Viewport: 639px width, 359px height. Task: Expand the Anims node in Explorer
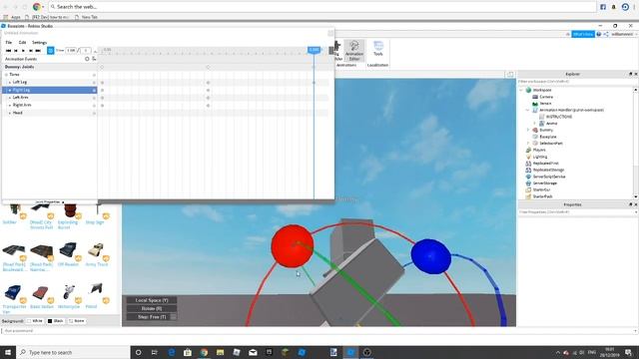[535, 123]
